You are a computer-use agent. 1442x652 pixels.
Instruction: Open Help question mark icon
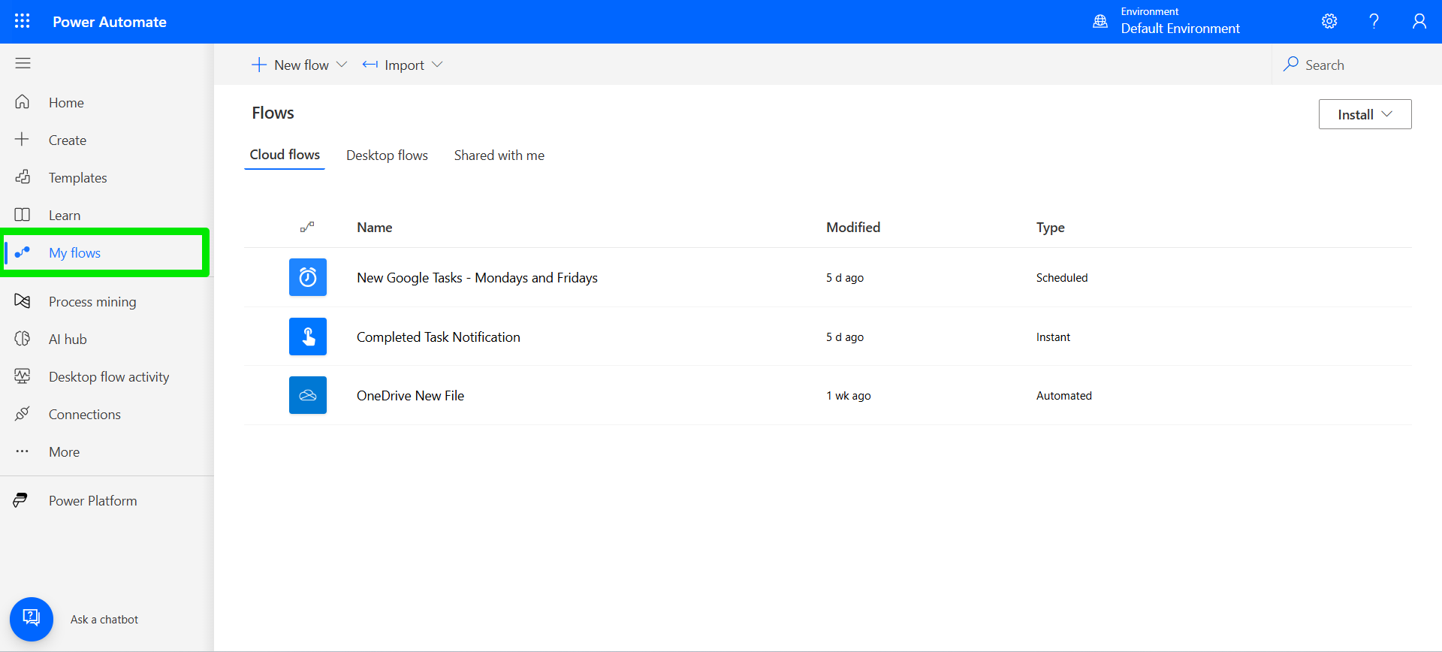1374,21
